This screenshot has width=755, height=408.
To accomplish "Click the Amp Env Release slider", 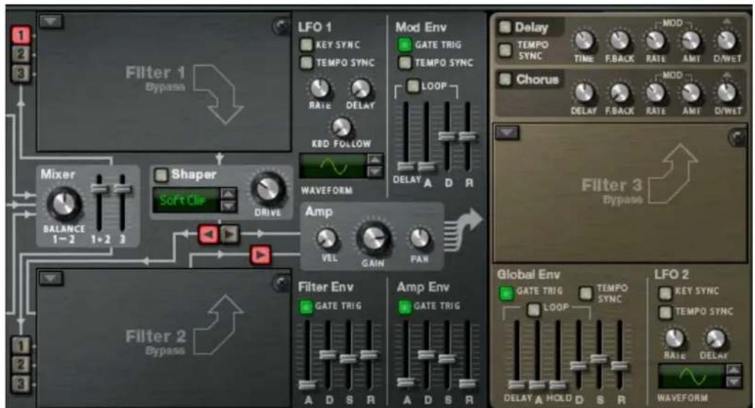I will [x=467, y=384].
